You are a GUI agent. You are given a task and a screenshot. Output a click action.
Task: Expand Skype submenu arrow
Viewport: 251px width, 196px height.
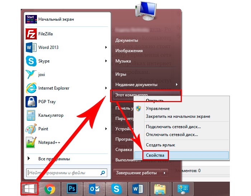106,61
